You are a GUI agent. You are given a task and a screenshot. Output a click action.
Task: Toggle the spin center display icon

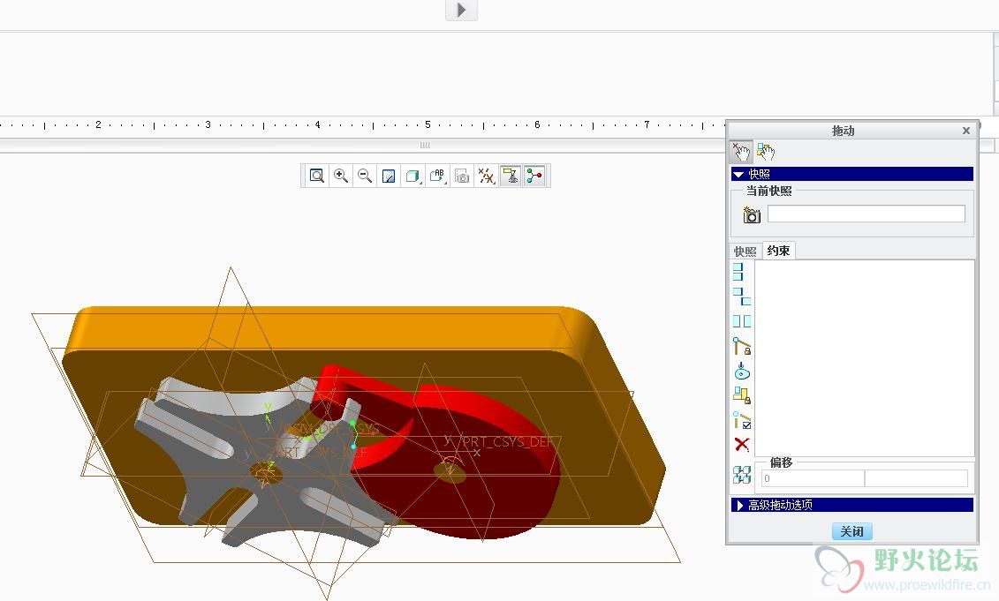pyautogui.click(x=534, y=176)
